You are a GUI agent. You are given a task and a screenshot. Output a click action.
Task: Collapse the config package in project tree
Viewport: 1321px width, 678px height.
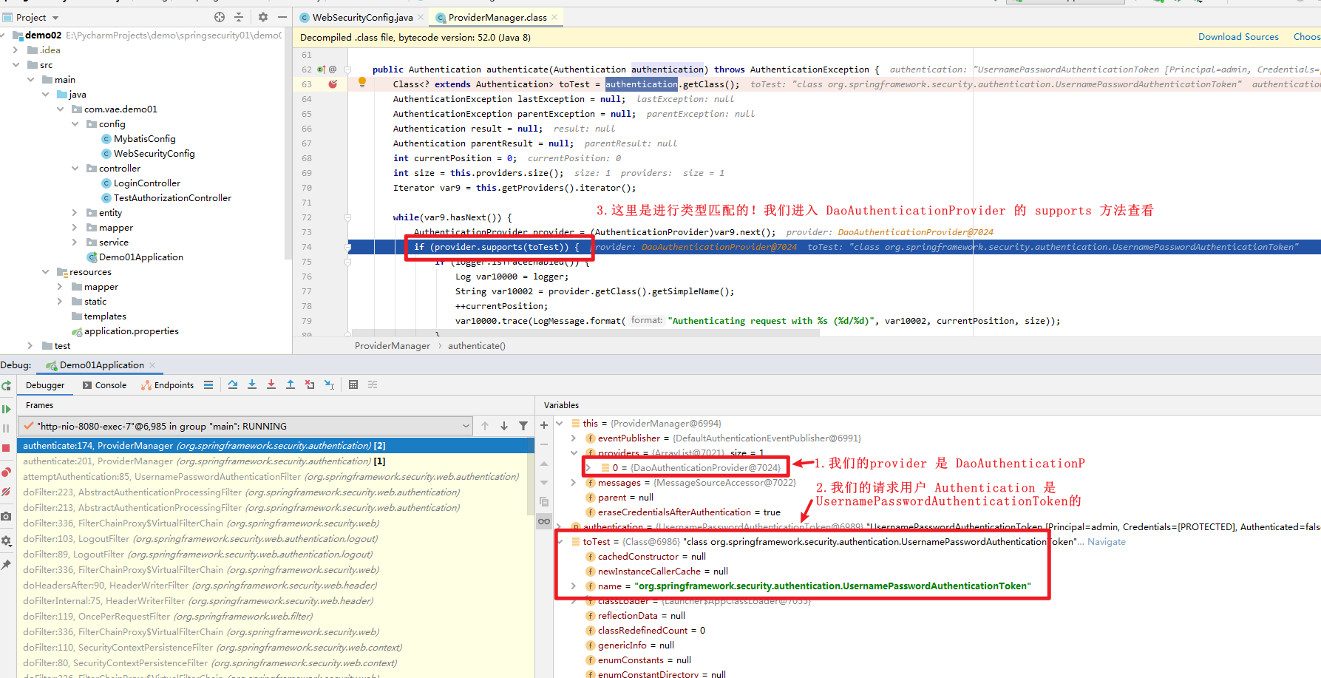(75, 123)
